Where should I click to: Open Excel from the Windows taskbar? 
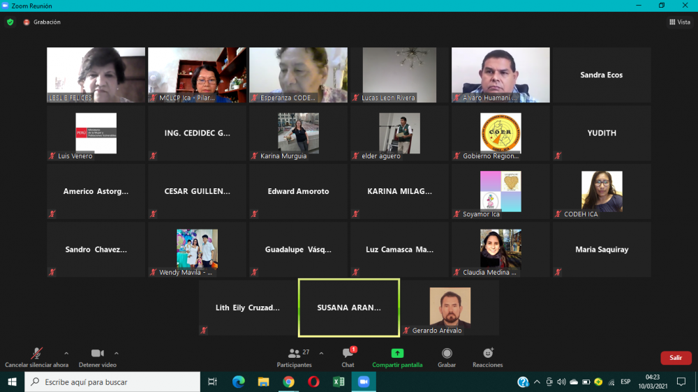(339, 382)
